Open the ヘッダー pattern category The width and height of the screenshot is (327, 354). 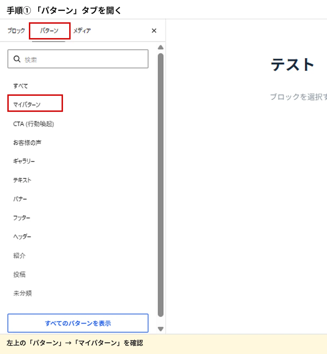[x=22, y=237]
